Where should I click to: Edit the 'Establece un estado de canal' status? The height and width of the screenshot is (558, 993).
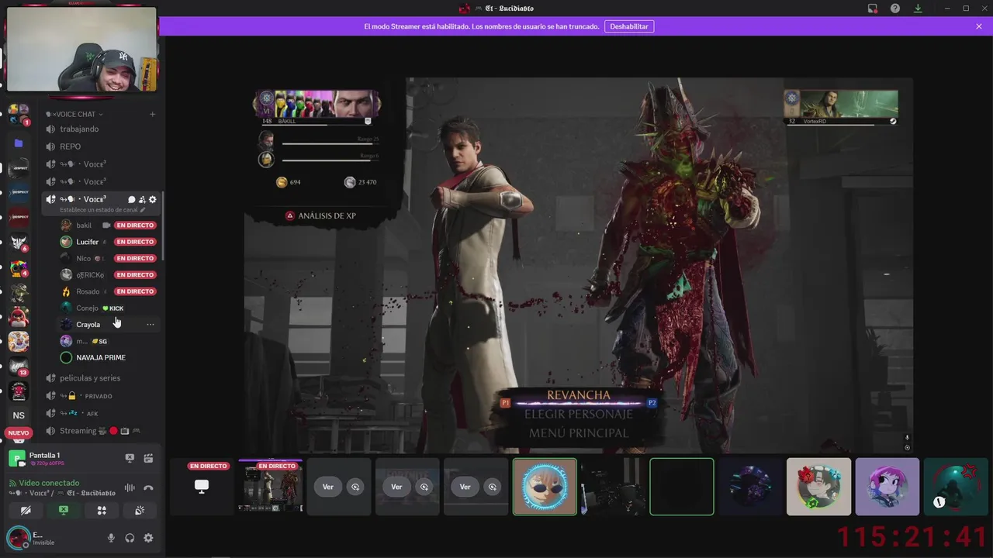click(x=102, y=210)
